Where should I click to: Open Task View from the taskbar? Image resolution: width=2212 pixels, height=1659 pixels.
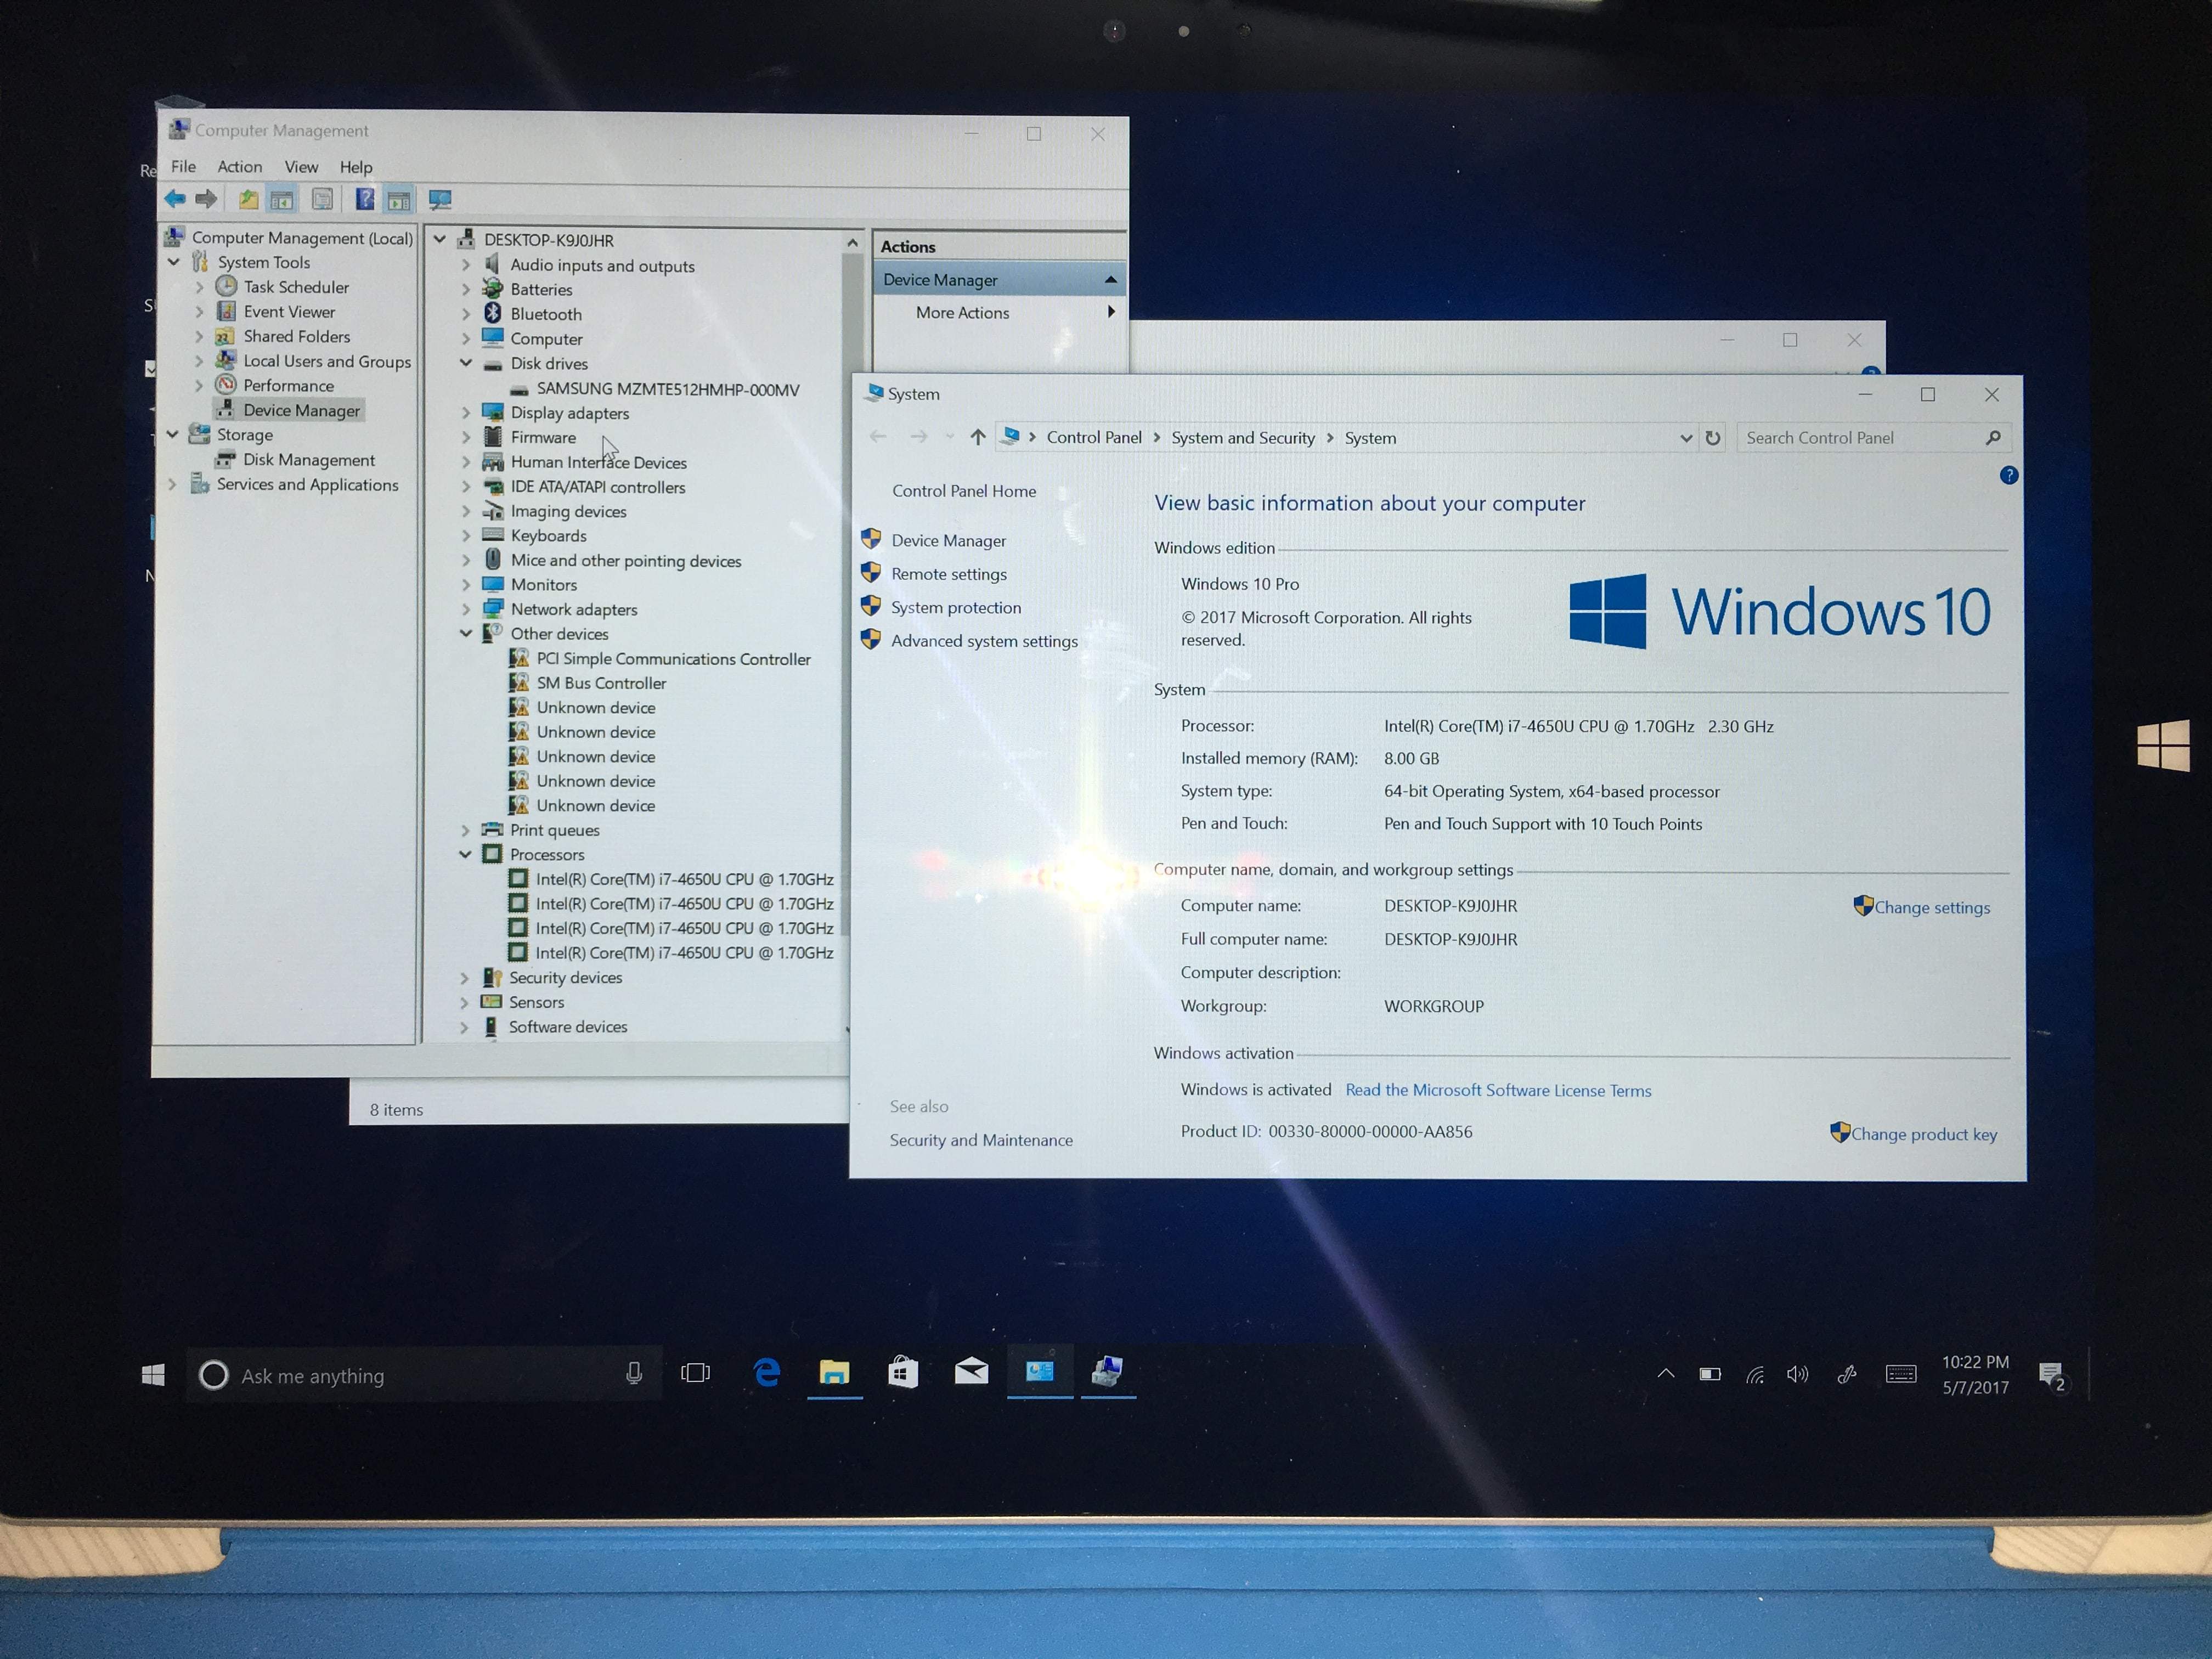[x=695, y=1373]
